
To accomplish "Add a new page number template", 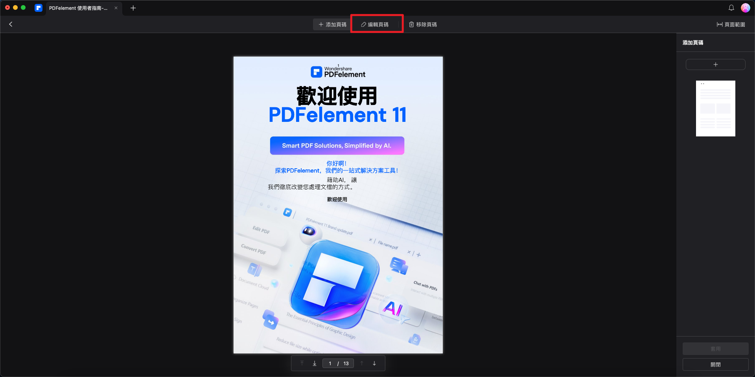I will pyautogui.click(x=715, y=64).
